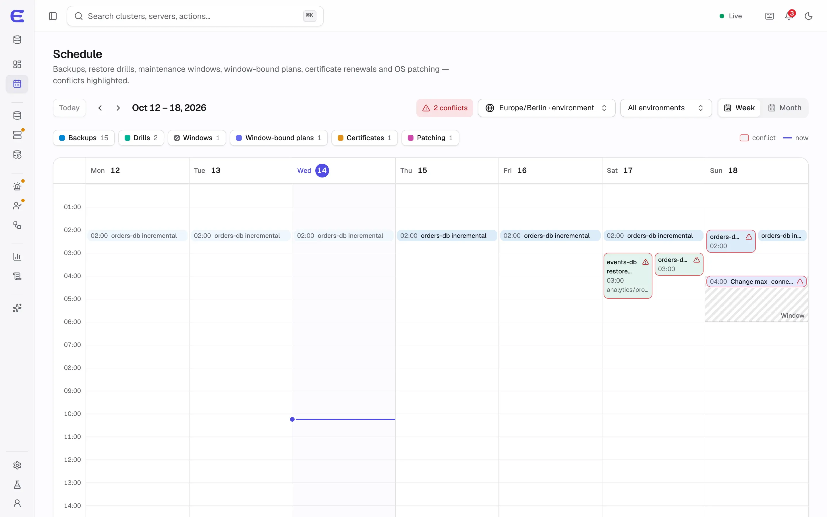The height and width of the screenshot is (517, 827).
Task: Toggle the Drills filter chip
Action: pos(141,138)
